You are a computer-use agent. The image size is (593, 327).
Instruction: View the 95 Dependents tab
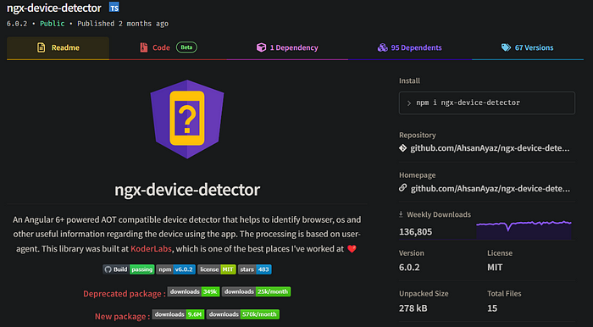coord(410,48)
